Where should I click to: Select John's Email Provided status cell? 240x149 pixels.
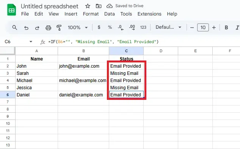(x=126, y=66)
